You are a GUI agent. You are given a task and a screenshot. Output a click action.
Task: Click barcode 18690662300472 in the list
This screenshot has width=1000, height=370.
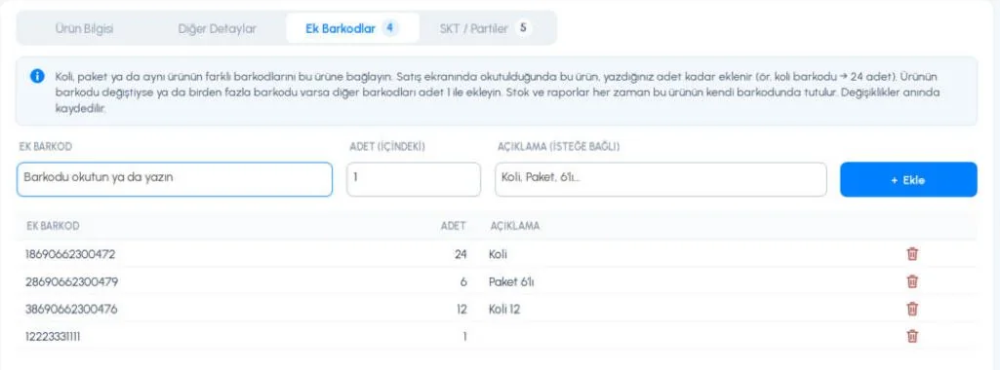pos(70,254)
